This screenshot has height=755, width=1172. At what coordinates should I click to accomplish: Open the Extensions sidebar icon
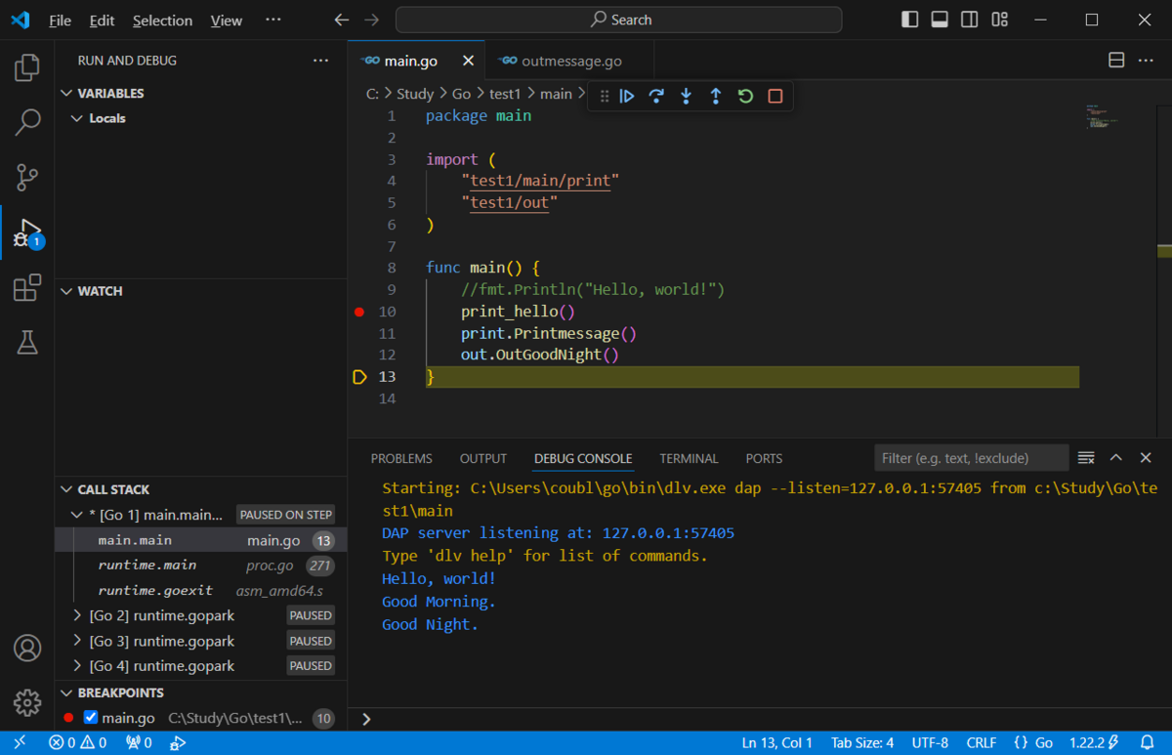pos(27,288)
